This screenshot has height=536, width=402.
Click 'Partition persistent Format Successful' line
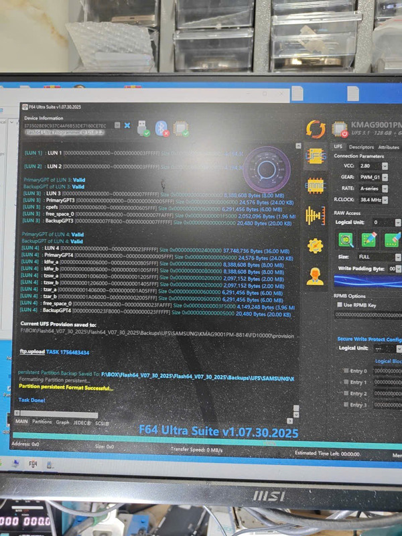[66, 387]
